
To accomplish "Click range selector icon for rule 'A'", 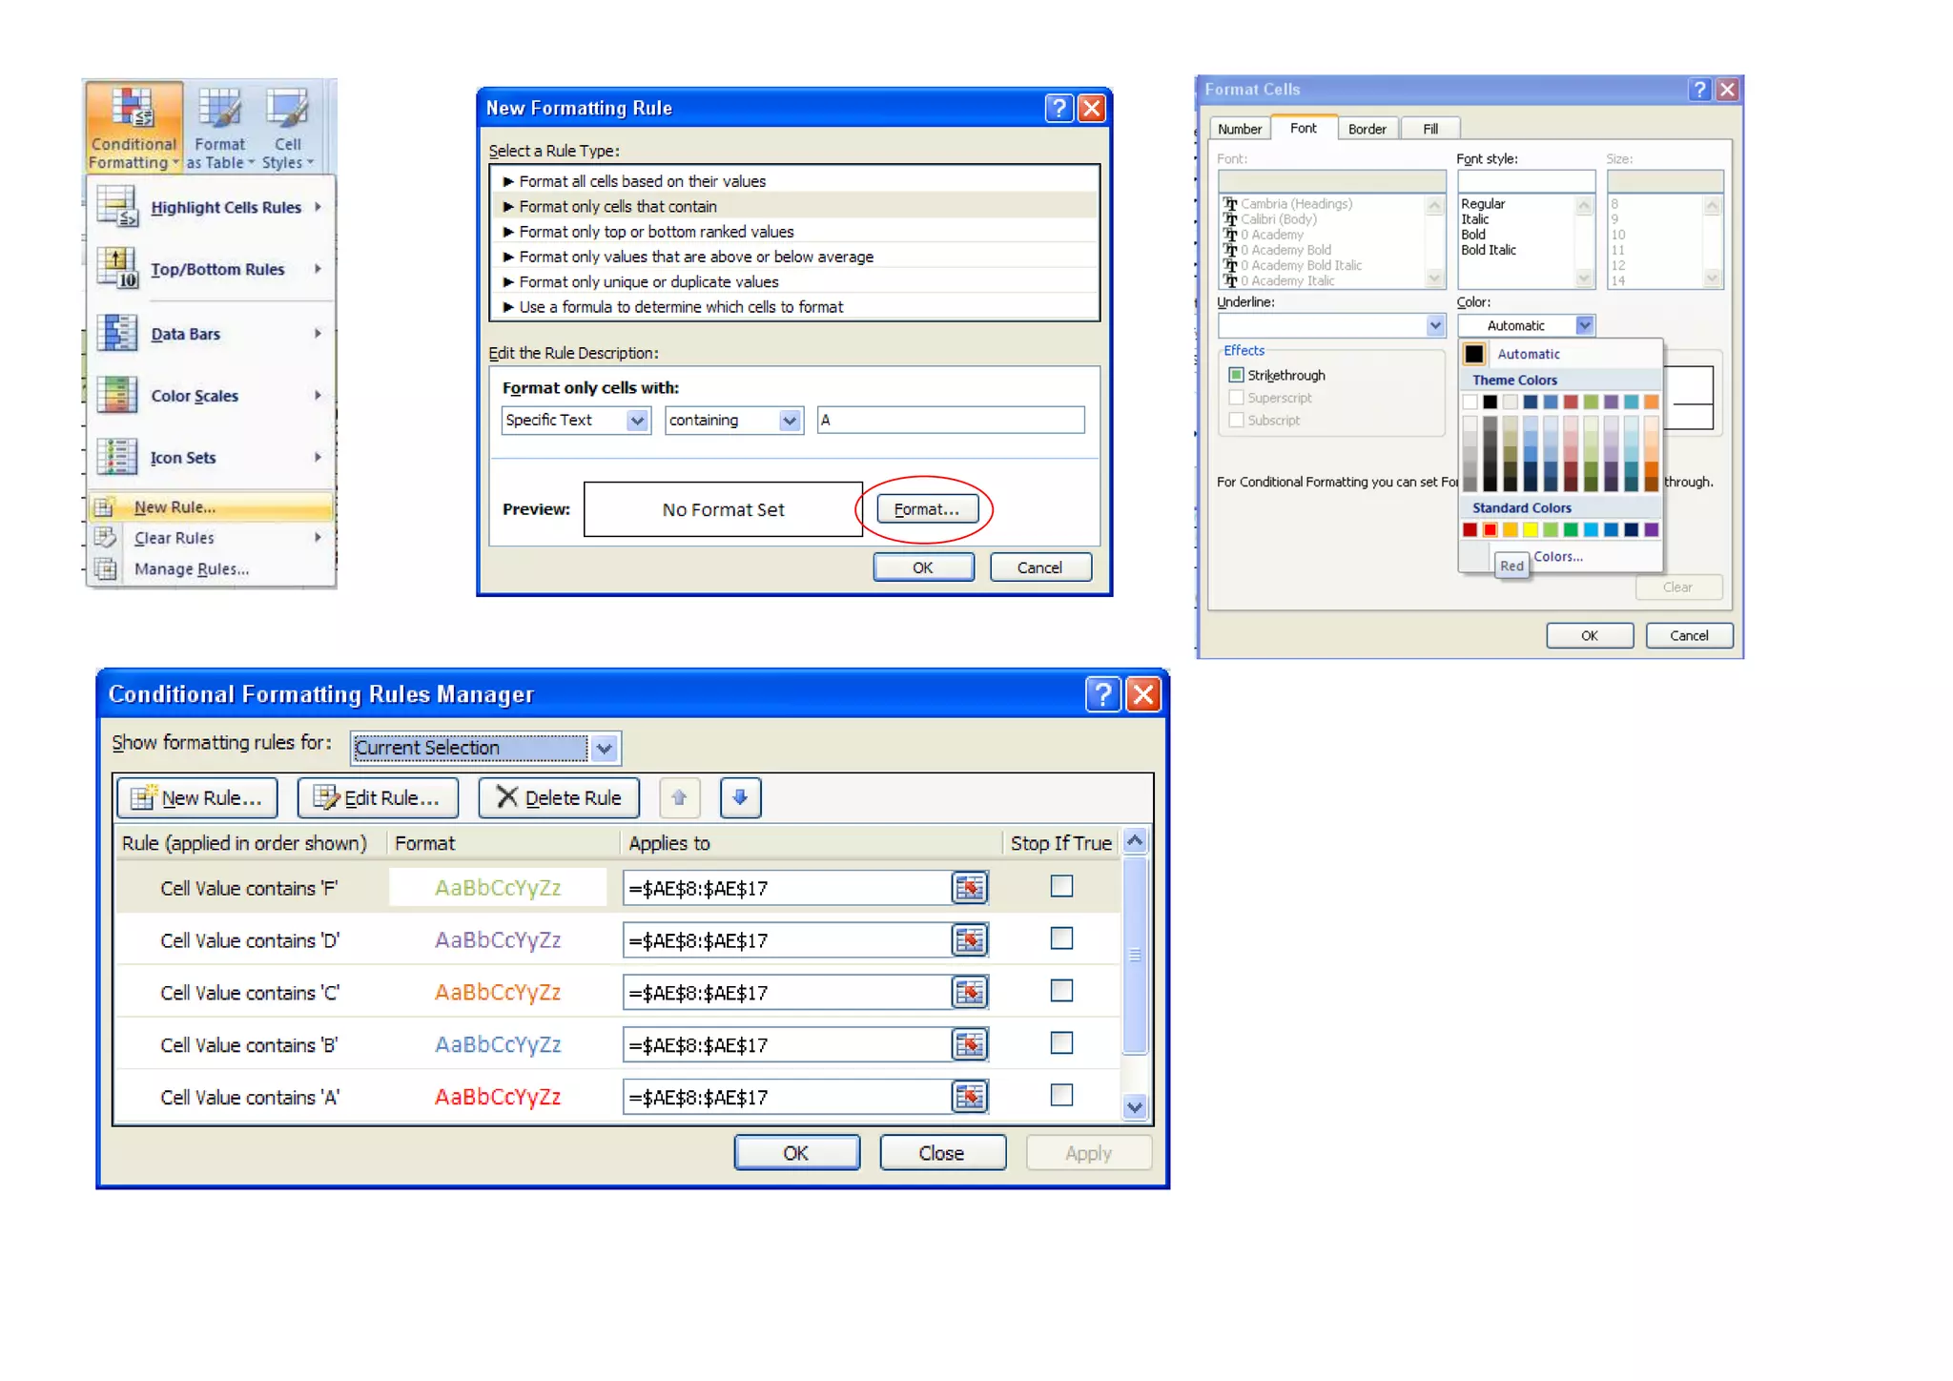I will 970,1097.
